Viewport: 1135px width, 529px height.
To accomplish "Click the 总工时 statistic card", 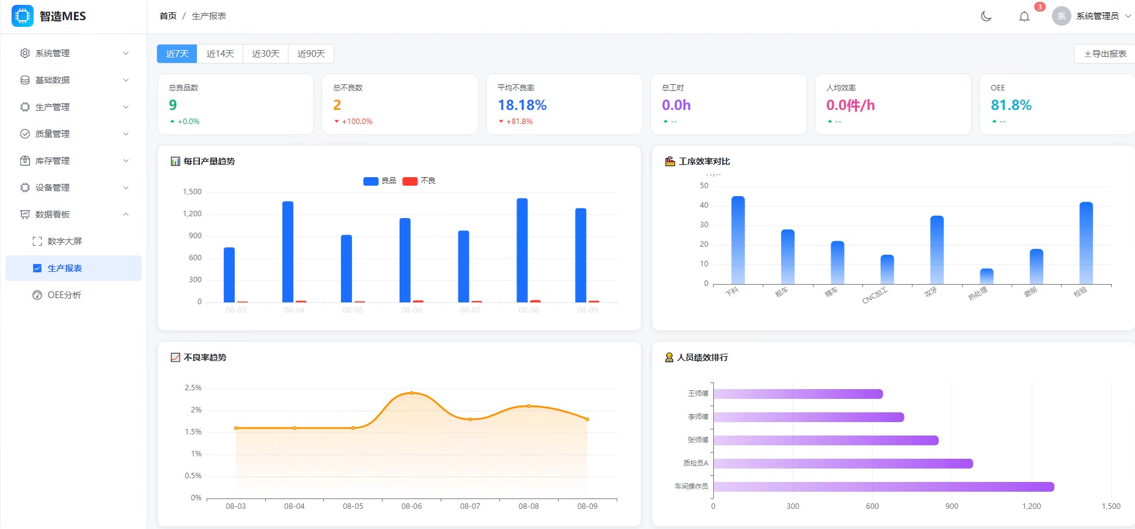I will (729, 104).
